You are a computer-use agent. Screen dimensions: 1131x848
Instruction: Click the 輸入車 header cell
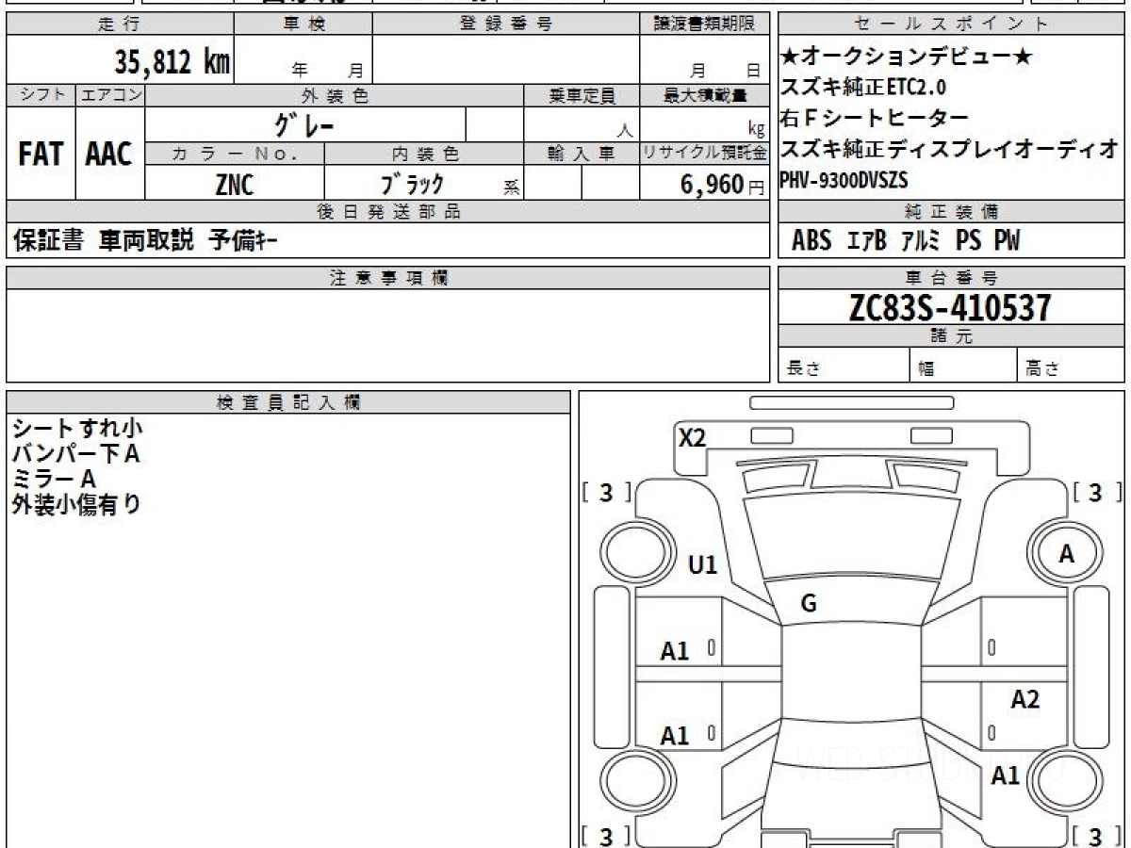582,153
